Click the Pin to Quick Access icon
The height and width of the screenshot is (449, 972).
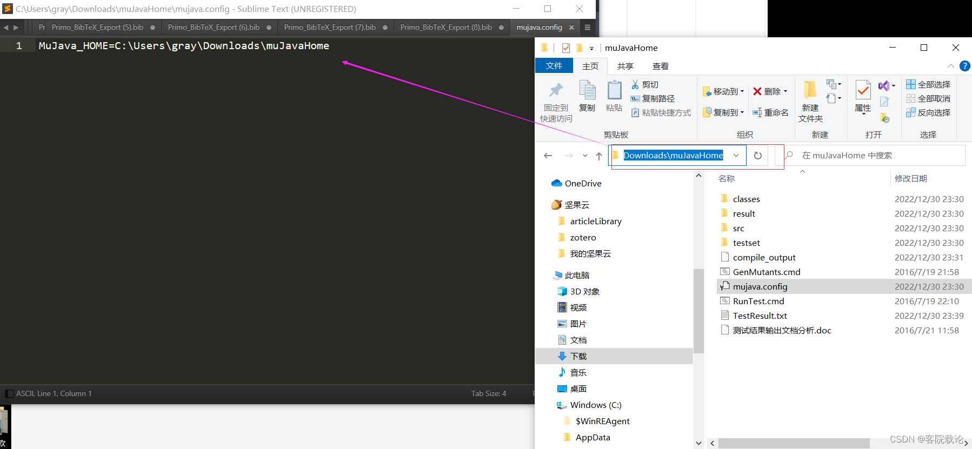pos(556,90)
